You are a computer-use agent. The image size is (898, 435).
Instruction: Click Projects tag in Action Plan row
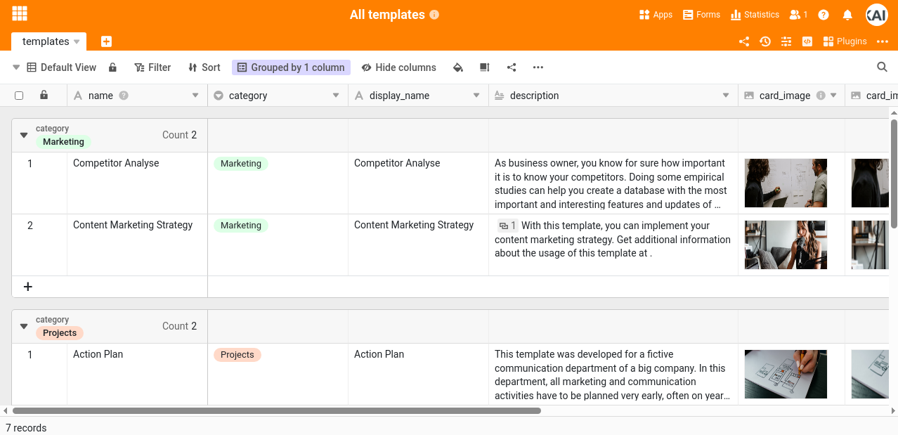pyautogui.click(x=237, y=355)
